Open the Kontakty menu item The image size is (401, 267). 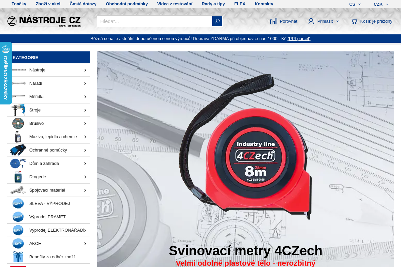coord(264,4)
